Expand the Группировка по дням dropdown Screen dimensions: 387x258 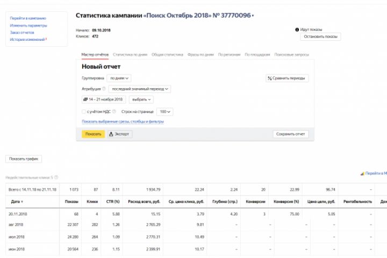coord(119,78)
